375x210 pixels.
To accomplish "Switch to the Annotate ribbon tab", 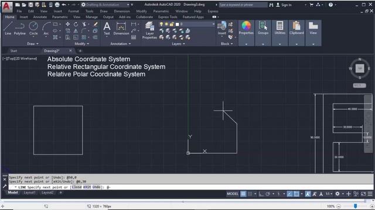I will (40, 17).
